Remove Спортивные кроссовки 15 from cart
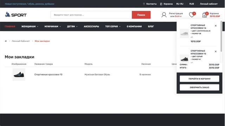Screen dimensions: 225x126 [x=216, y=51]
